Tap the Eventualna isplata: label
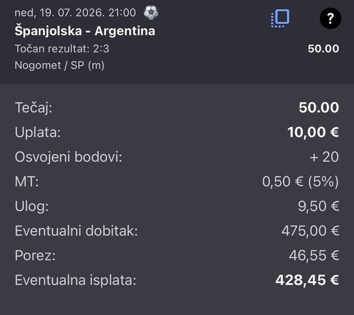Screen dimensions: 354x315 click(76, 280)
